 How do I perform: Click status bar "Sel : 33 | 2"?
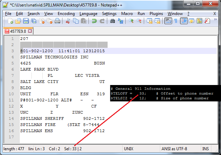click(x=73, y=149)
